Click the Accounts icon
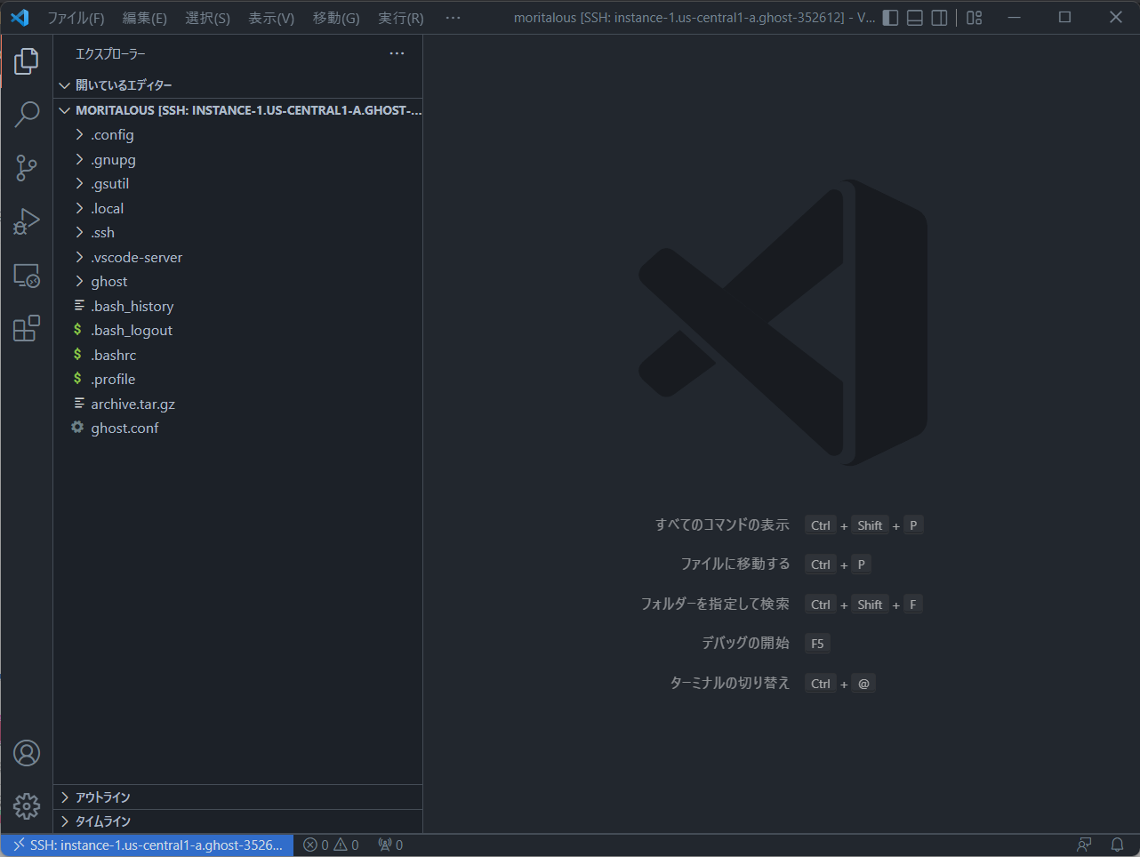The width and height of the screenshot is (1140, 857). coord(27,753)
